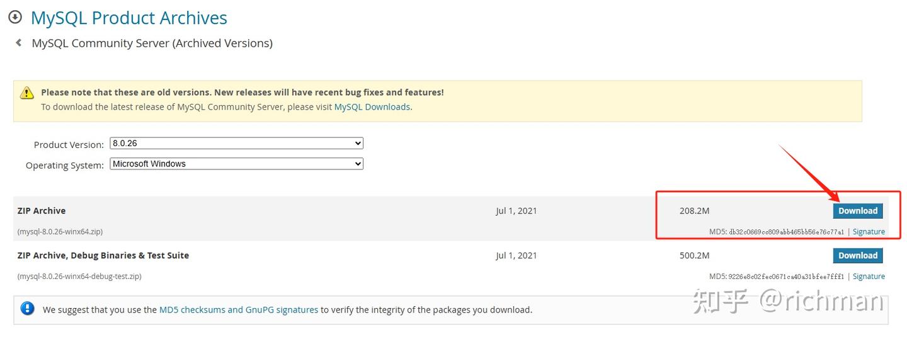Open the Product Version dropdown
Viewport: 907px width, 337px height.
click(x=236, y=144)
